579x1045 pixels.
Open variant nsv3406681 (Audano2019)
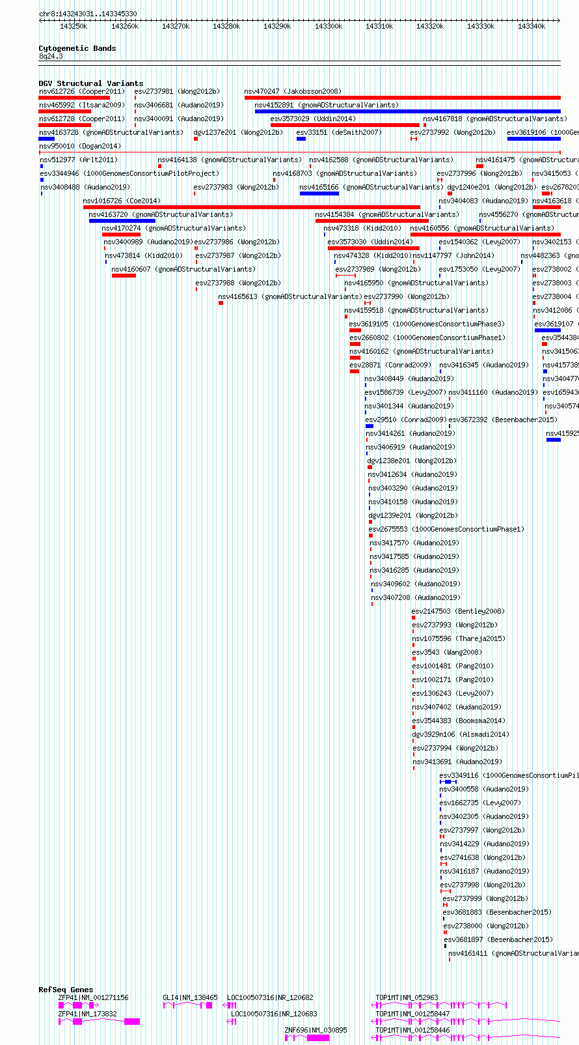coord(179,105)
